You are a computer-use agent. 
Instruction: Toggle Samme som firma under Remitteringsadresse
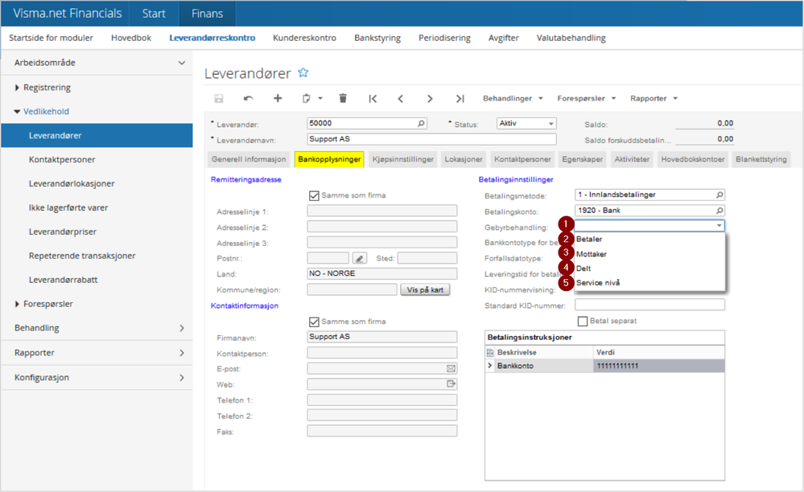(315, 195)
